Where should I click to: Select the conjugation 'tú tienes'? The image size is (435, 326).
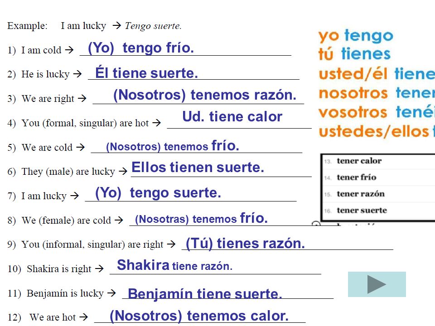coord(354,53)
